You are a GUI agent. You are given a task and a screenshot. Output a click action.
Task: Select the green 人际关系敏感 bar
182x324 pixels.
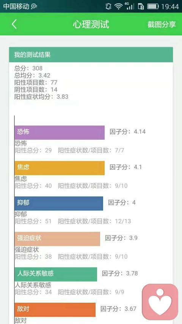[56, 274]
